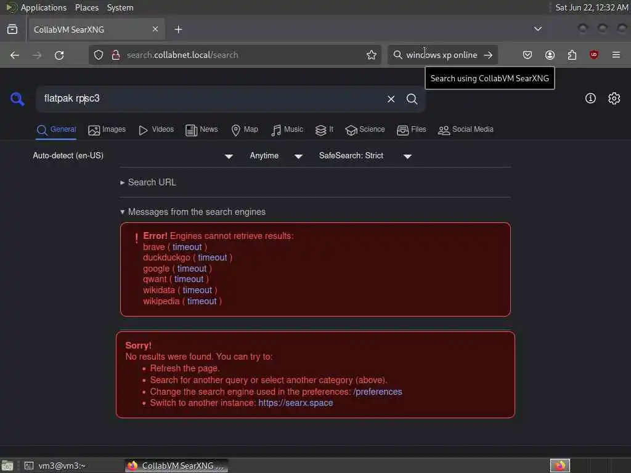
Task: Click the wikidata timeout link
Action: [197, 290]
